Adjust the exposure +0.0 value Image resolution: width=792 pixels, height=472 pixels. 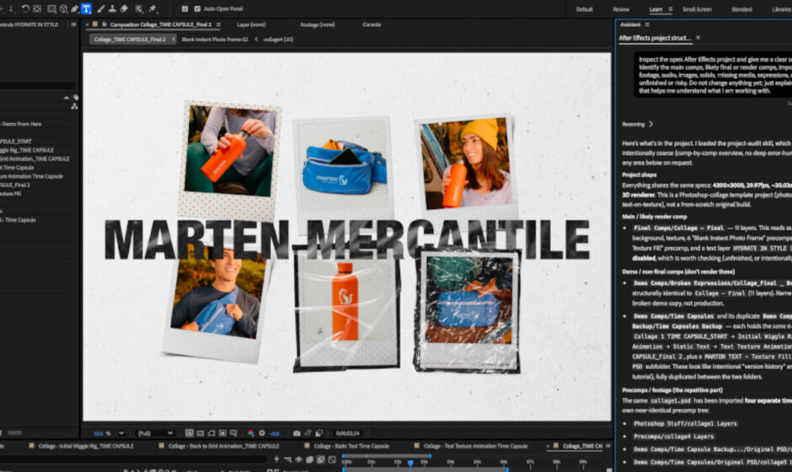point(275,433)
